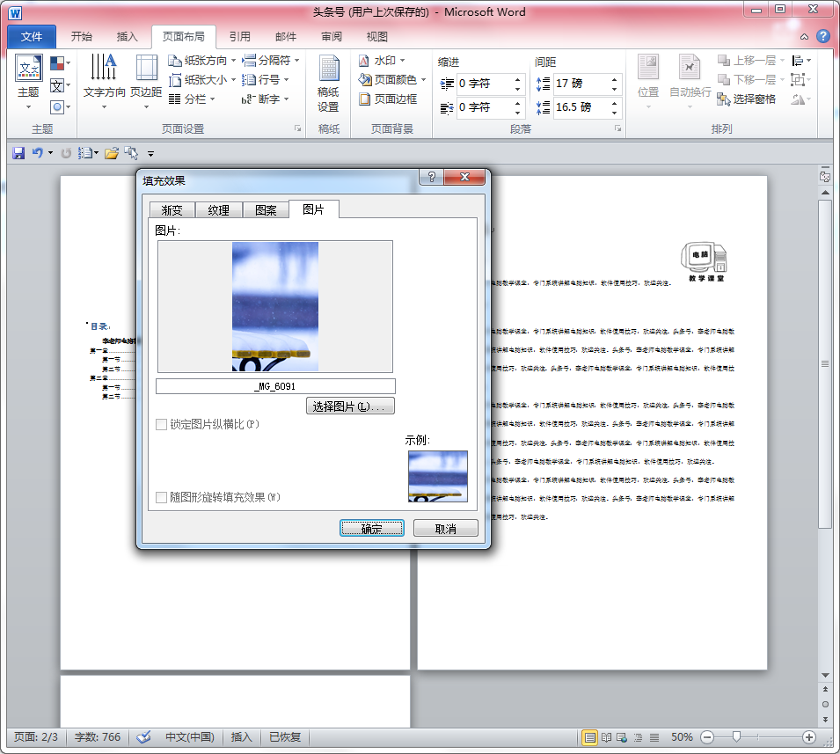Click the Save icon in quick access toolbar
840x754 pixels.
pyautogui.click(x=18, y=153)
